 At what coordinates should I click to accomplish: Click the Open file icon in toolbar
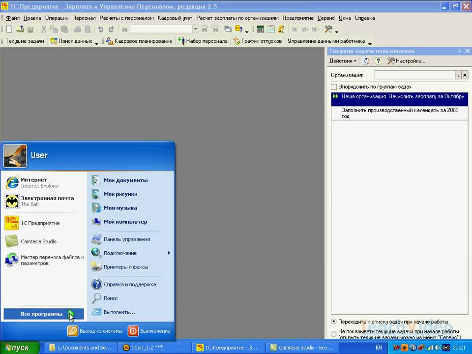[20, 29]
